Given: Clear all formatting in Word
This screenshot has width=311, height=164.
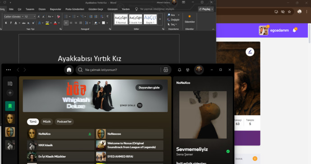Looking at the screenshot, I should pos(58,17).
